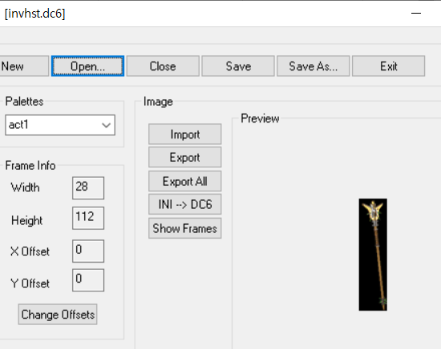
Task: Click Show Frames button
Action: click(184, 228)
